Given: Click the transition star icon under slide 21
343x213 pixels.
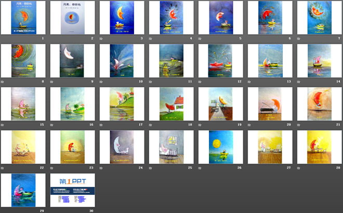Looking at the screenshot, I should [x=299, y=125].
